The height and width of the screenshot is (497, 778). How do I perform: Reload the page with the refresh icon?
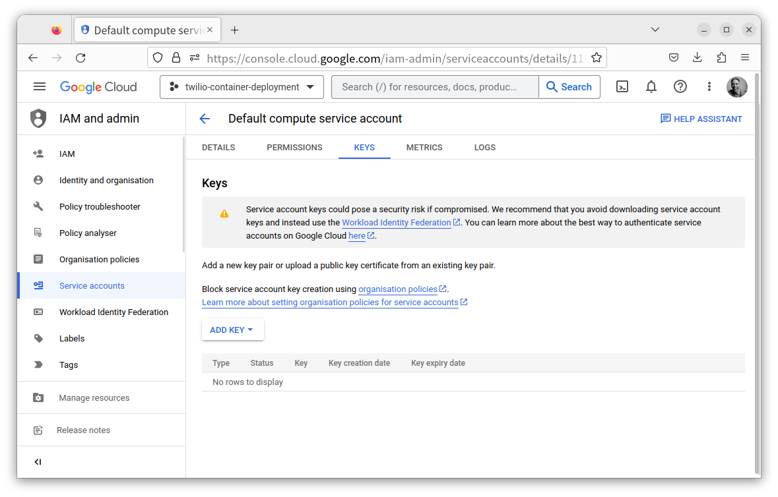coord(81,58)
